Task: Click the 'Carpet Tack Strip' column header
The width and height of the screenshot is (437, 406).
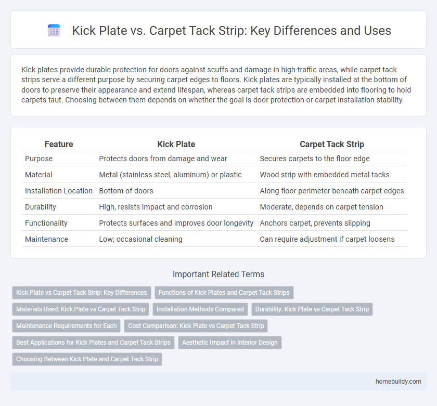Action: click(331, 144)
